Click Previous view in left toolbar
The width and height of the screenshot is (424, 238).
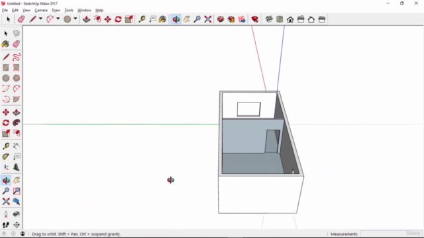[x=17, y=201]
